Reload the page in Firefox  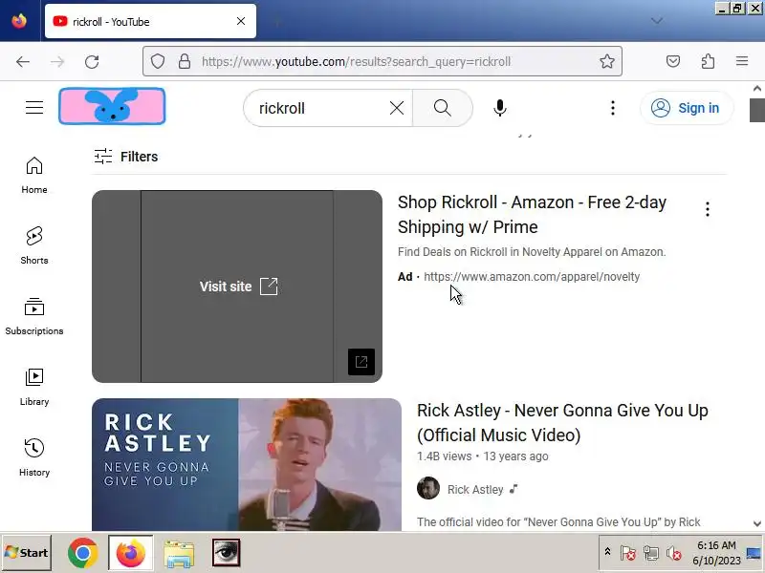[x=92, y=61]
